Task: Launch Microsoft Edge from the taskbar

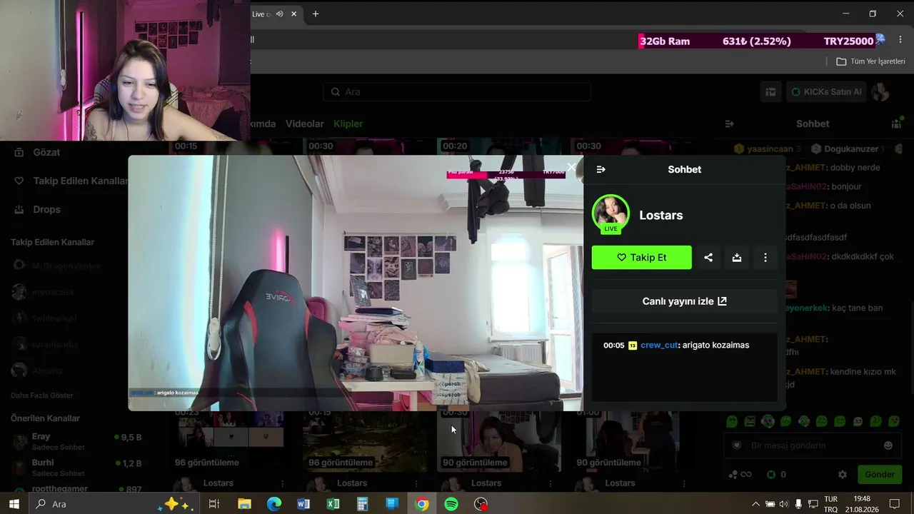Action: pyautogui.click(x=274, y=504)
